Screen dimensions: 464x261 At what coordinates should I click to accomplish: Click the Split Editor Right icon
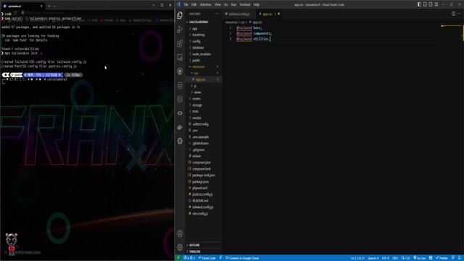click(453, 14)
